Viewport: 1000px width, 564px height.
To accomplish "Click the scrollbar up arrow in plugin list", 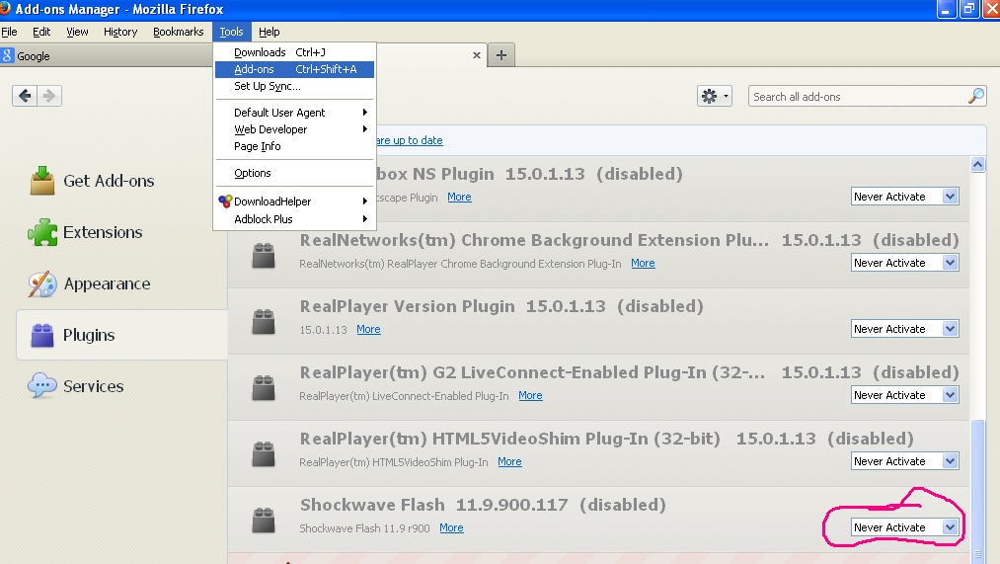I will 977,165.
